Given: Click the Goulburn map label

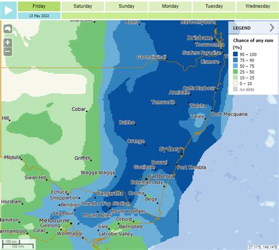Looking at the screenshot, I should 144,167.
